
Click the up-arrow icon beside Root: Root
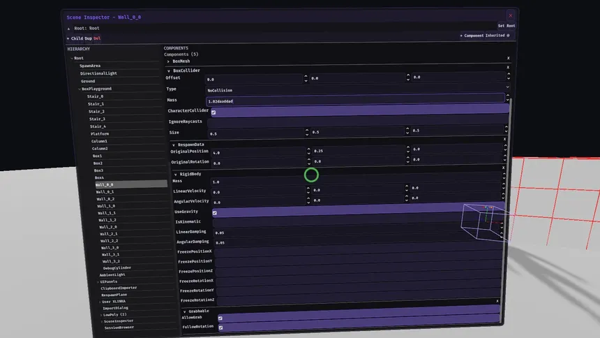click(69, 28)
